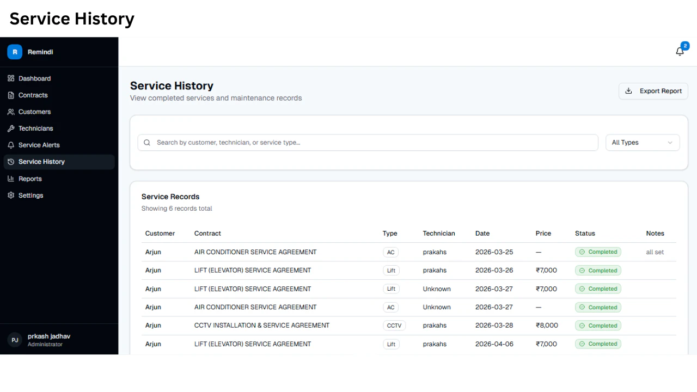Click the Contracts document icon in sidebar
This screenshot has width=697, height=392.
coord(11,95)
